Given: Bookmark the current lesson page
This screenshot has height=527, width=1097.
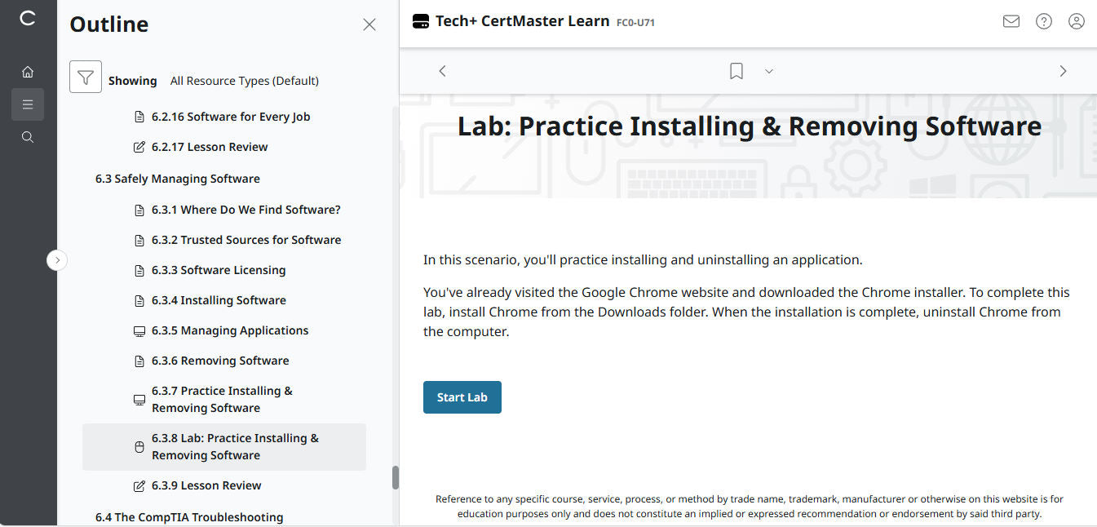Looking at the screenshot, I should click(735, 71).
